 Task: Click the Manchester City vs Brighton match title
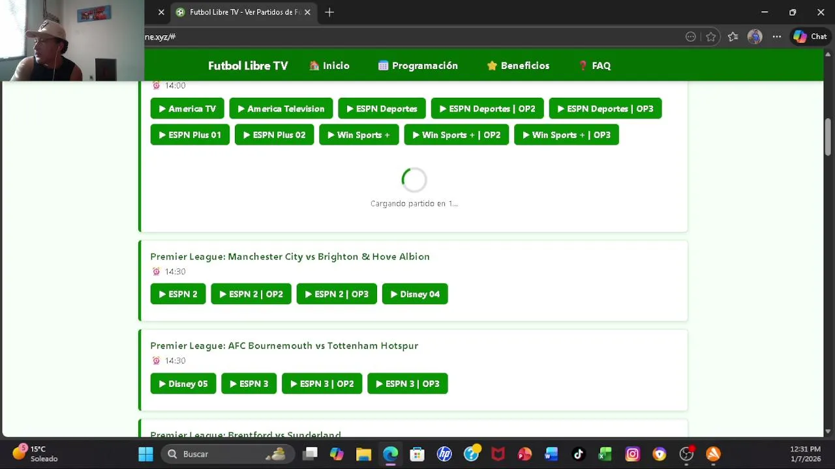tap(290, 257)
